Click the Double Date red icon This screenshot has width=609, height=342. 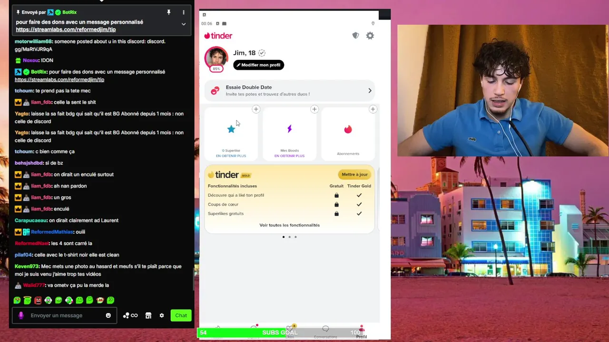click(x=215, y=90)
